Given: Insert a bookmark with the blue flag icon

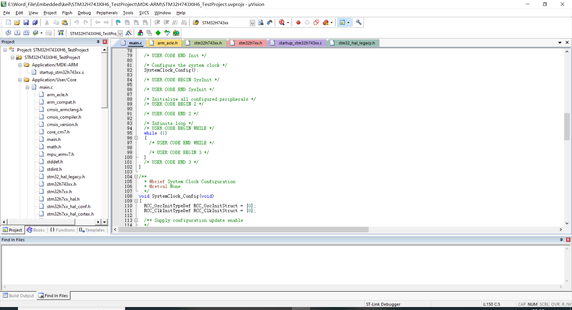Looking at the screenshot, I should click(118, 22).
